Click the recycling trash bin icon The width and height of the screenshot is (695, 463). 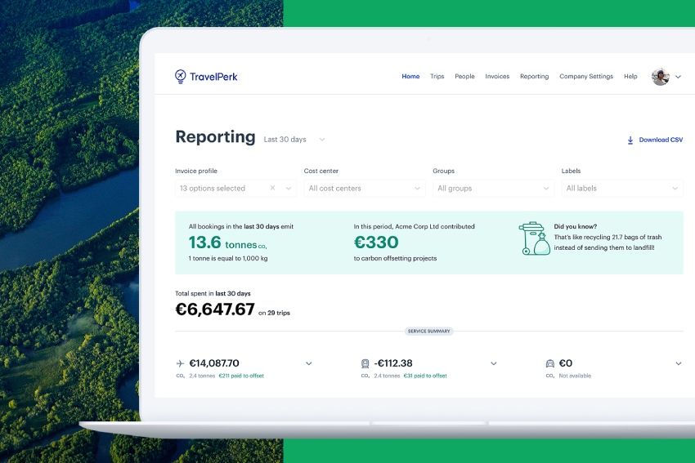(535, 238)
